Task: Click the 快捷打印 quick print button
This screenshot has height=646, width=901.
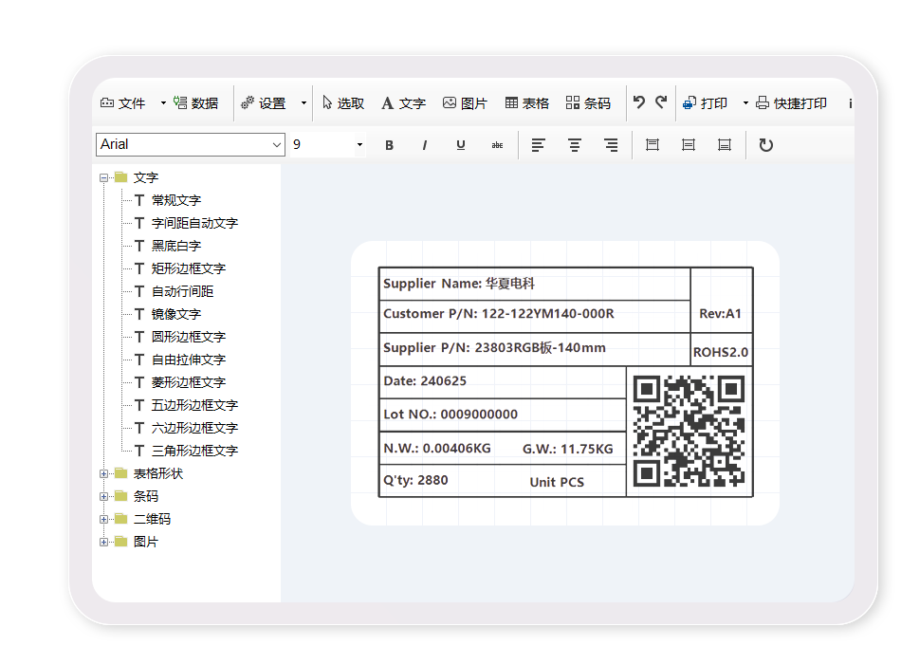Action: (x=791, y=103)
